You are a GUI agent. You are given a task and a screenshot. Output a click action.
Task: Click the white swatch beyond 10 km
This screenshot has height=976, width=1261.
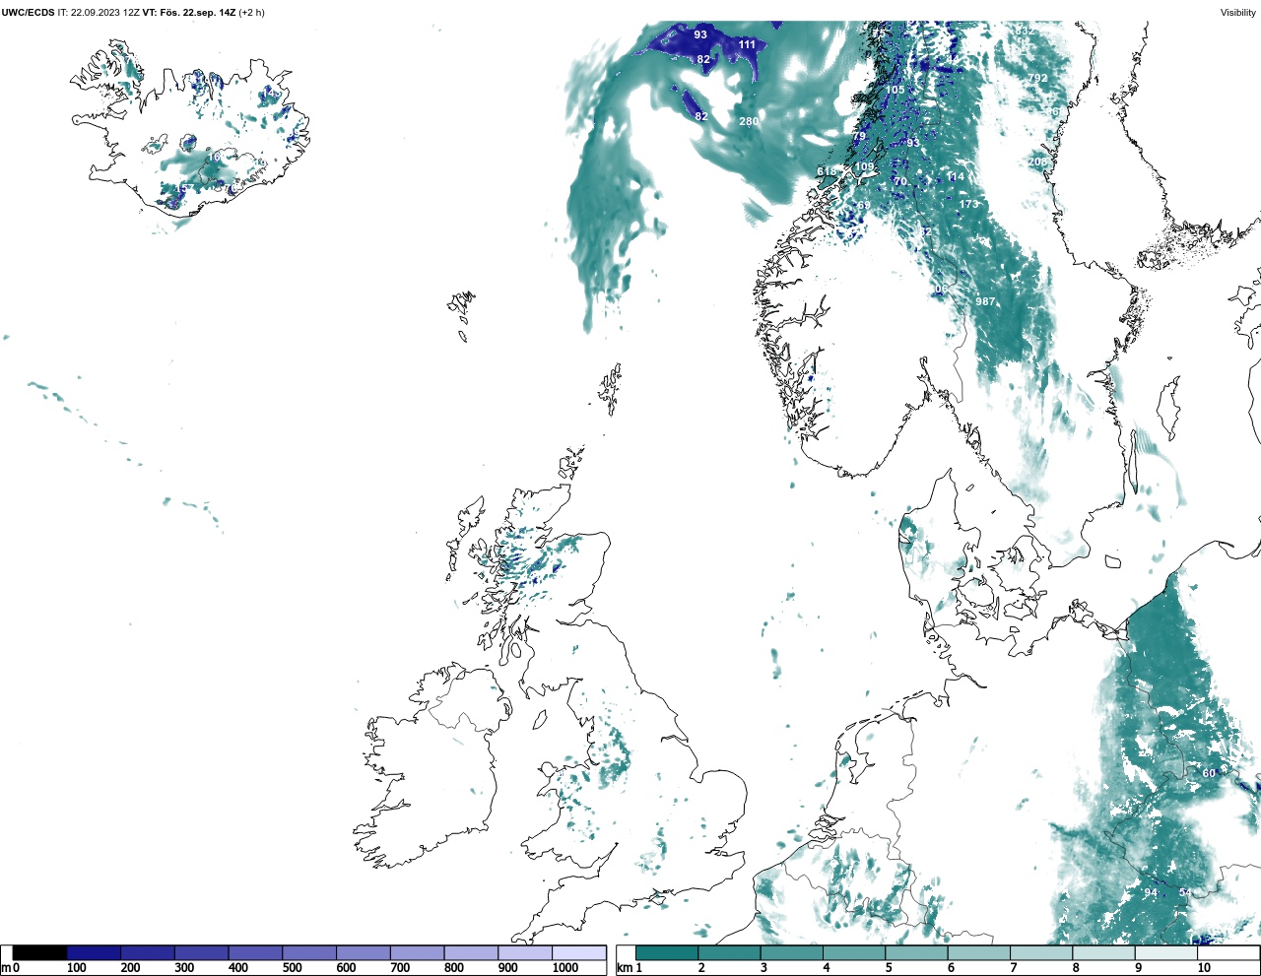(x=1228, y=953)
